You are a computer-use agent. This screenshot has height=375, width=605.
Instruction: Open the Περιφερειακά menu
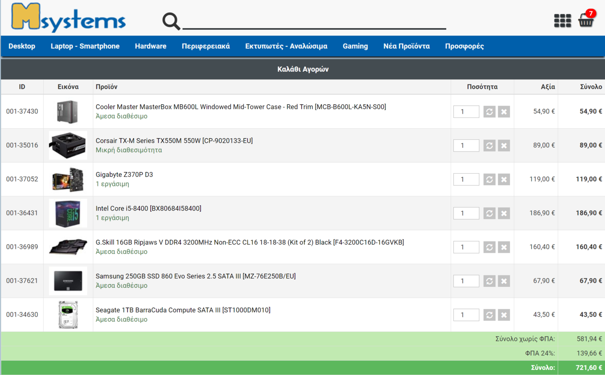pos(206,46)
